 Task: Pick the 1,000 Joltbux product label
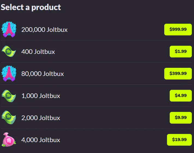tap(41, 96)
